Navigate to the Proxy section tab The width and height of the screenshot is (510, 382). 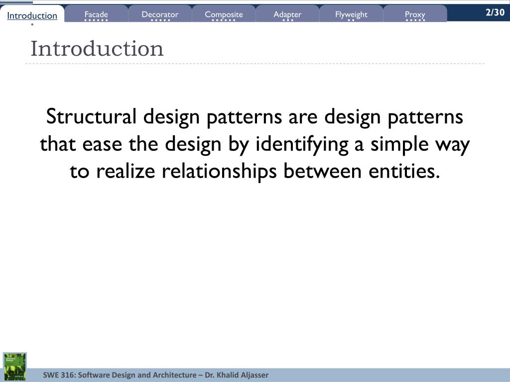(x=415, y=14)
